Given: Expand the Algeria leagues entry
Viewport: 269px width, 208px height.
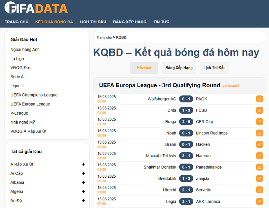Looking at the screenshot, I should (83, 192).
